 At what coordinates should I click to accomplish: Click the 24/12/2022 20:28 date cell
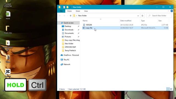(x=127, y=25)
